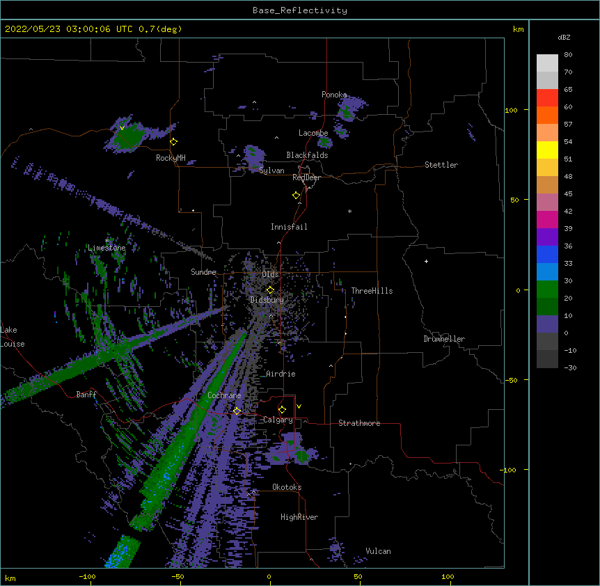Click the Banff label

86,395
